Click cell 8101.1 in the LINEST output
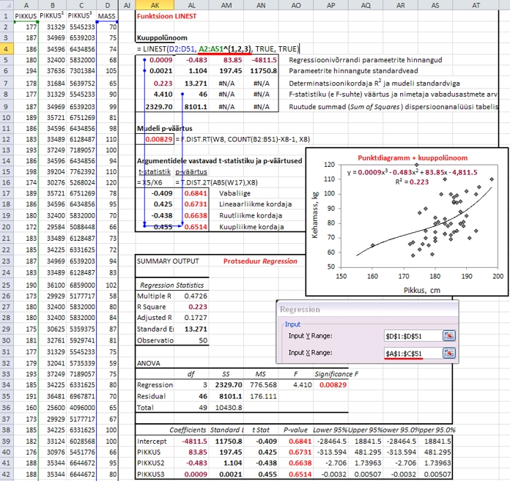 [x=191, y=107]
